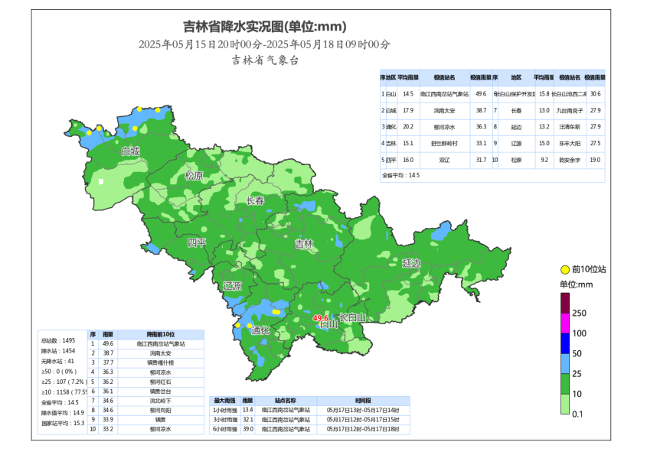Screen dimensions: 647x455
Task: Select the 长春 region label
Action: (x=255, y=201)
